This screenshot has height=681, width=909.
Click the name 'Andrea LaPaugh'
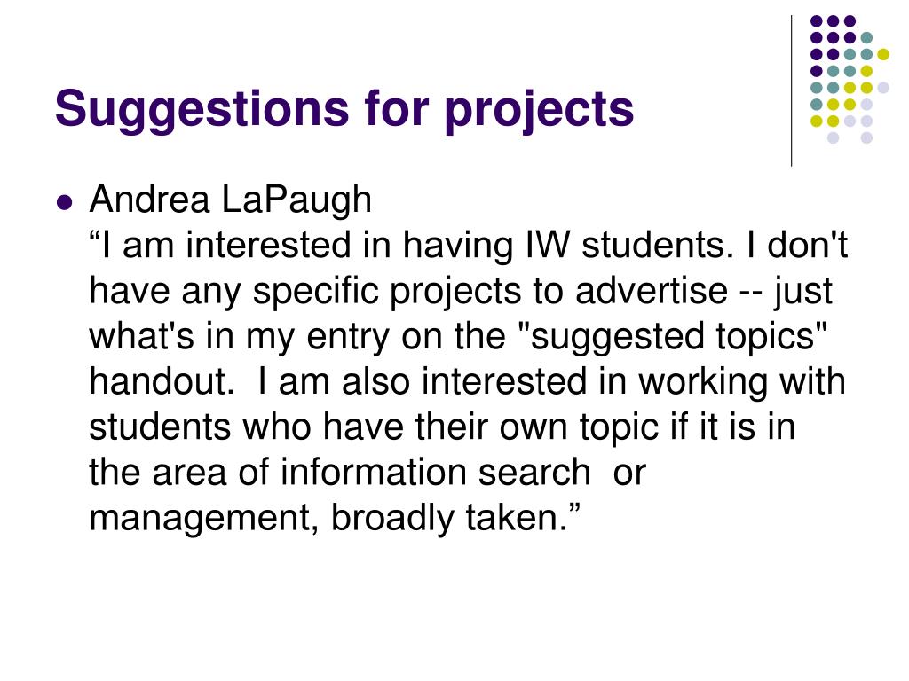(230, 200)
